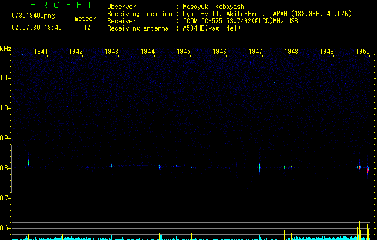Click the 1948 time axis label
The height and width of the screenshot is (240, 377).
[291, 52]
